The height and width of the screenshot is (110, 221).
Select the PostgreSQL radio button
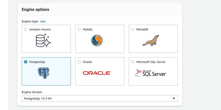coord(26,62)
